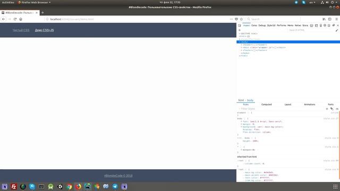Open the library icon in toolbar
This screenshot has height=191, width=340.
coord(324,19)
